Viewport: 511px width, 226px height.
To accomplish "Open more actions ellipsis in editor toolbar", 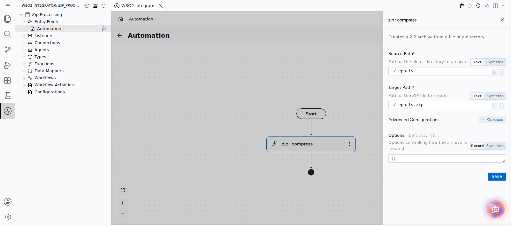I will click(504, 6).
